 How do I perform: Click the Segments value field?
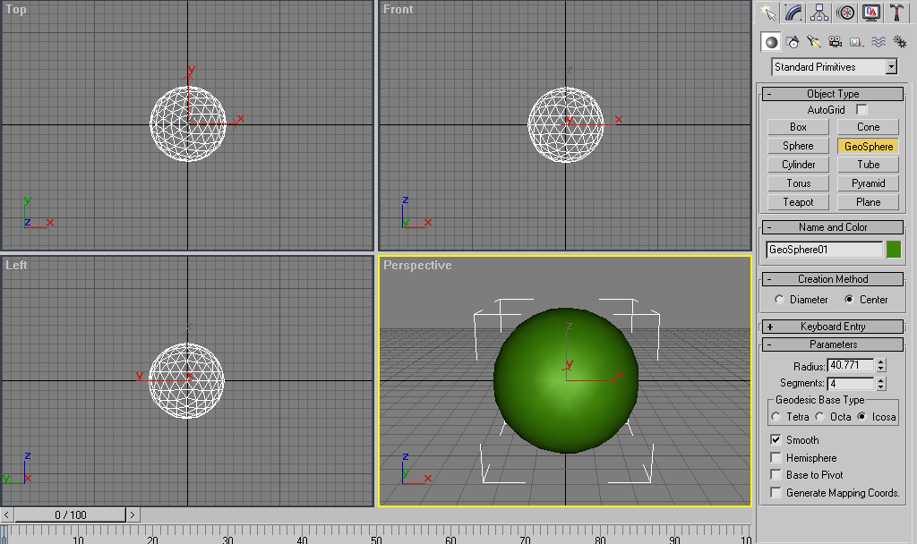[x=851, y=383]
